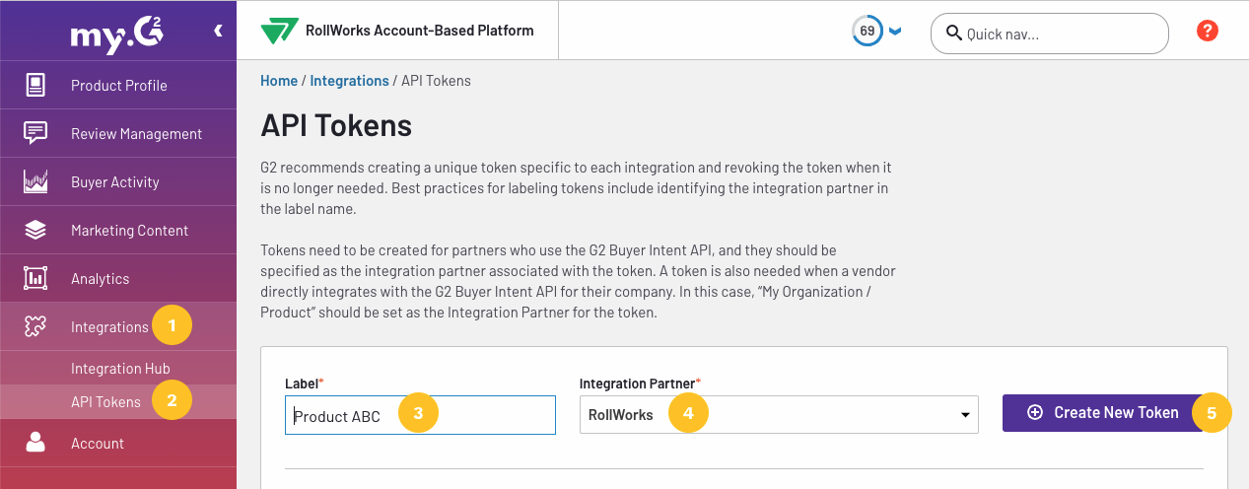Open the Integration Partner dropdown
Screen dimensions: 1249x489
point(778,415)
